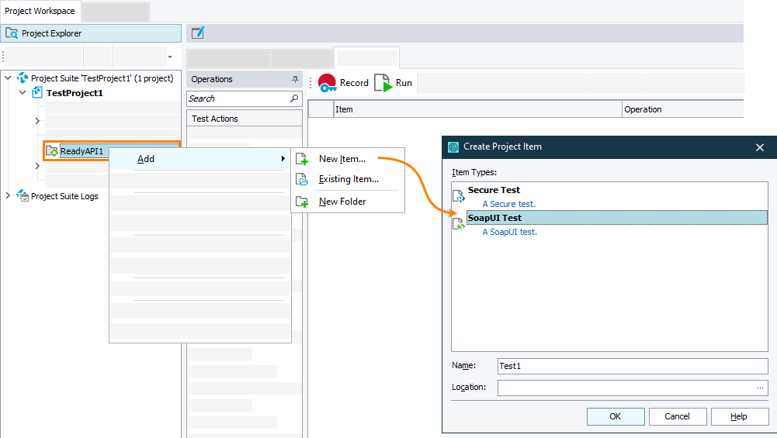This screenshot has width=777, height=438.
Task: Select the SoapUI Test item type
Action: pyautogui.click(x=494, y=218)
